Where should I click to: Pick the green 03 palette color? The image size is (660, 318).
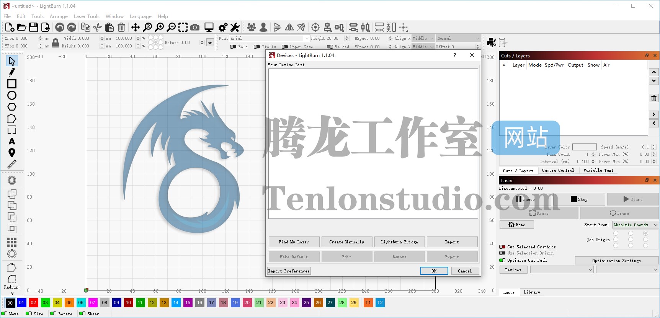tap(45, 303)
